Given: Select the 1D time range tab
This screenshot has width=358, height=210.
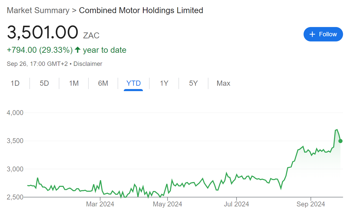Looking at the screenshot, I should (x=15, y=83).
